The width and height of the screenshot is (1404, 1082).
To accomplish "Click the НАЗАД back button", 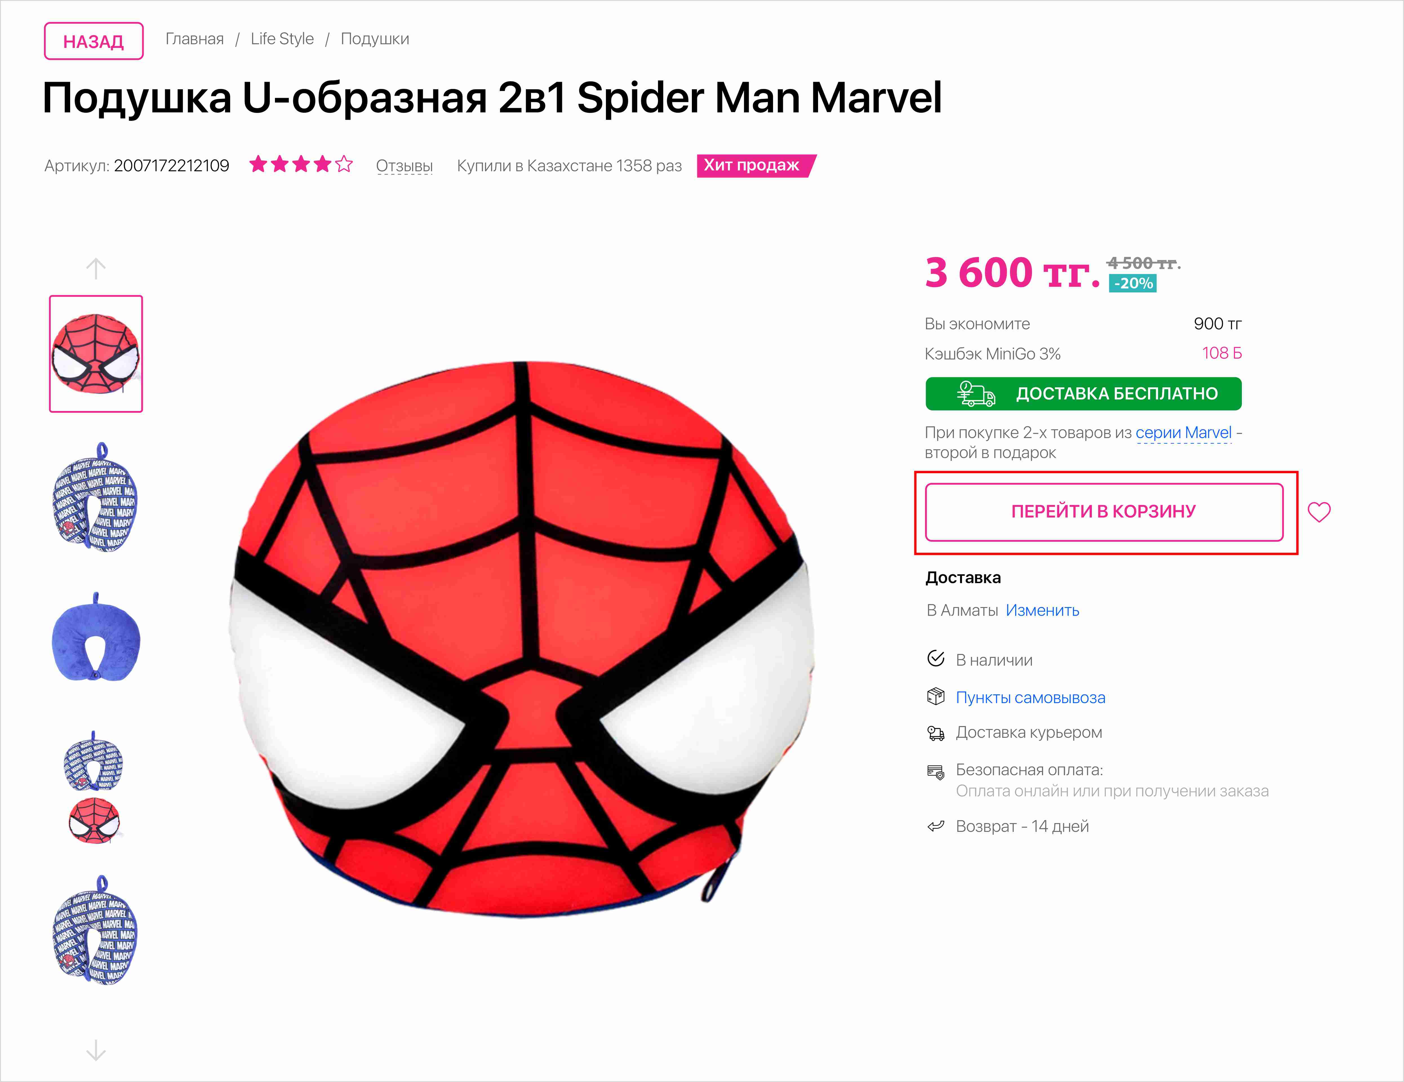I will pyautogui.click(x=93, y=41).
